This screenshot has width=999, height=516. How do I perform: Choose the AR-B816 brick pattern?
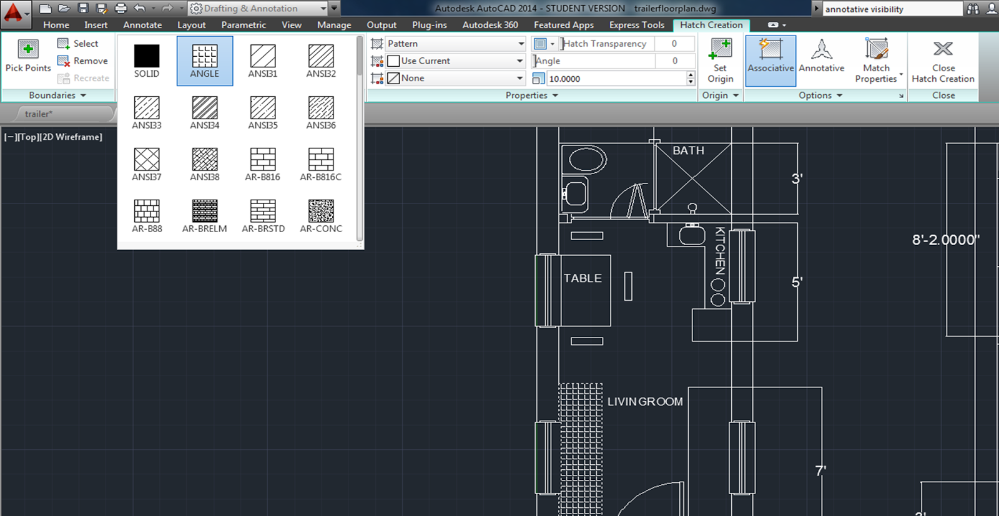click(263, 164)
